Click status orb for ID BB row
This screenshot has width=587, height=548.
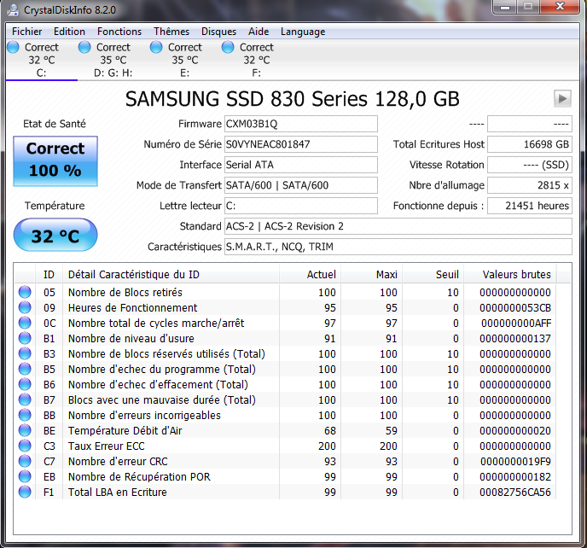pyautogui.click(x=25, y=415)
